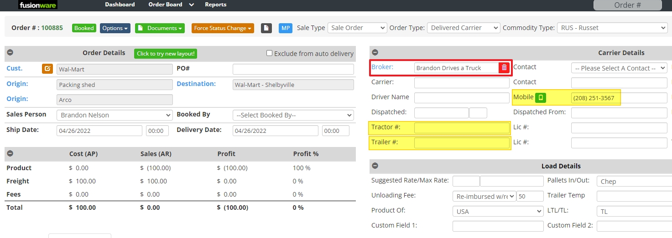Screen dimensions: 672x238
Task: Collapse the Carrier Details section
Action: (375, 53)
